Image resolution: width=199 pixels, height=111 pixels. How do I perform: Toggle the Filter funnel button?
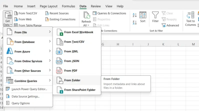(x=155, y=17)
